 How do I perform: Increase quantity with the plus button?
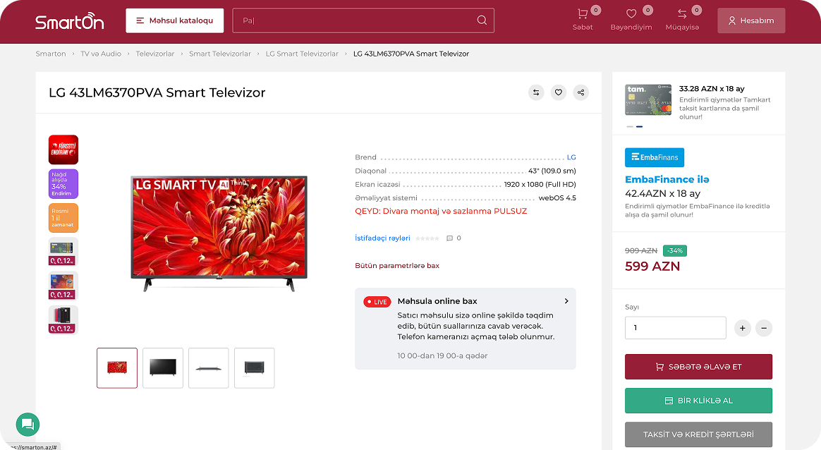pyautogui.click(x=742, y=328)
